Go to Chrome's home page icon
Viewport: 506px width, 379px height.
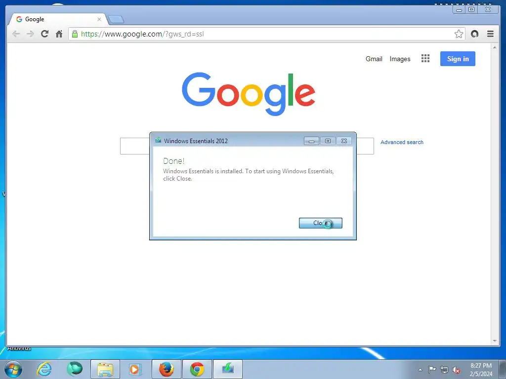tap(59, 34)
